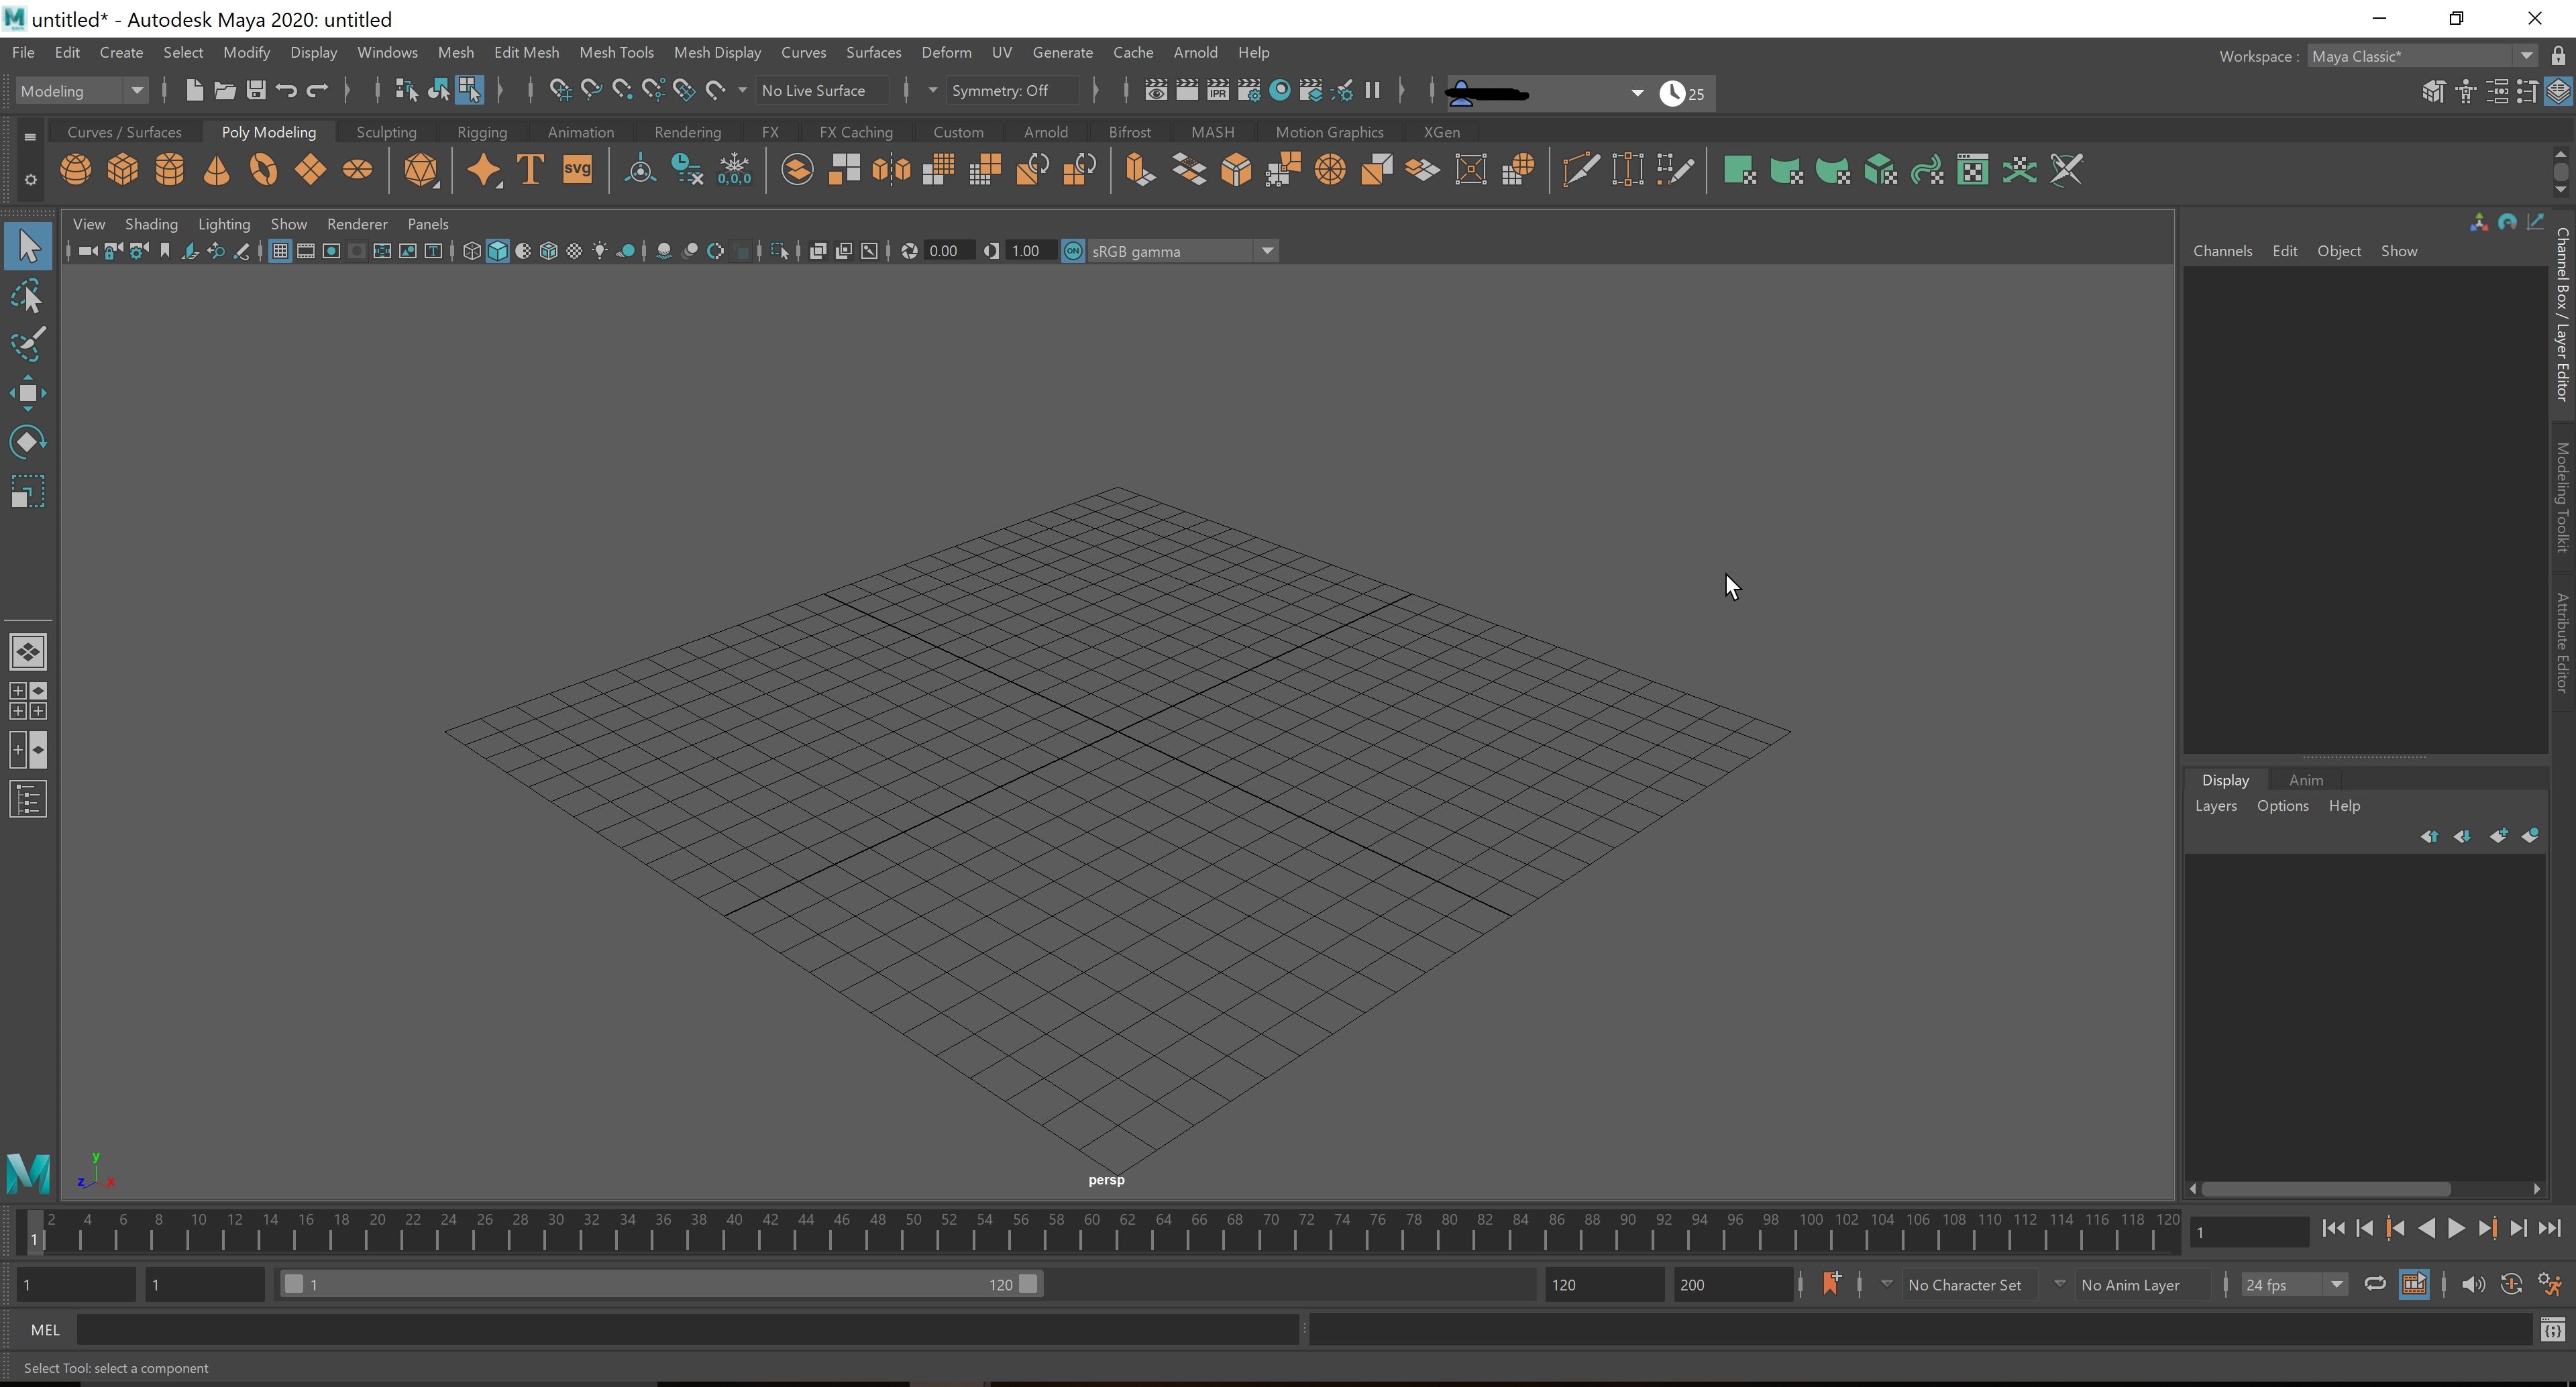
Task: Click the No Character Set selector
Action: pos(1966,1284)
